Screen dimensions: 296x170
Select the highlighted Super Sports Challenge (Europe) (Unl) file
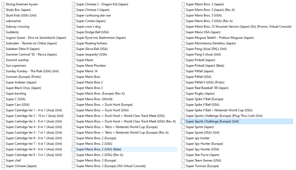tap(212, 122)
